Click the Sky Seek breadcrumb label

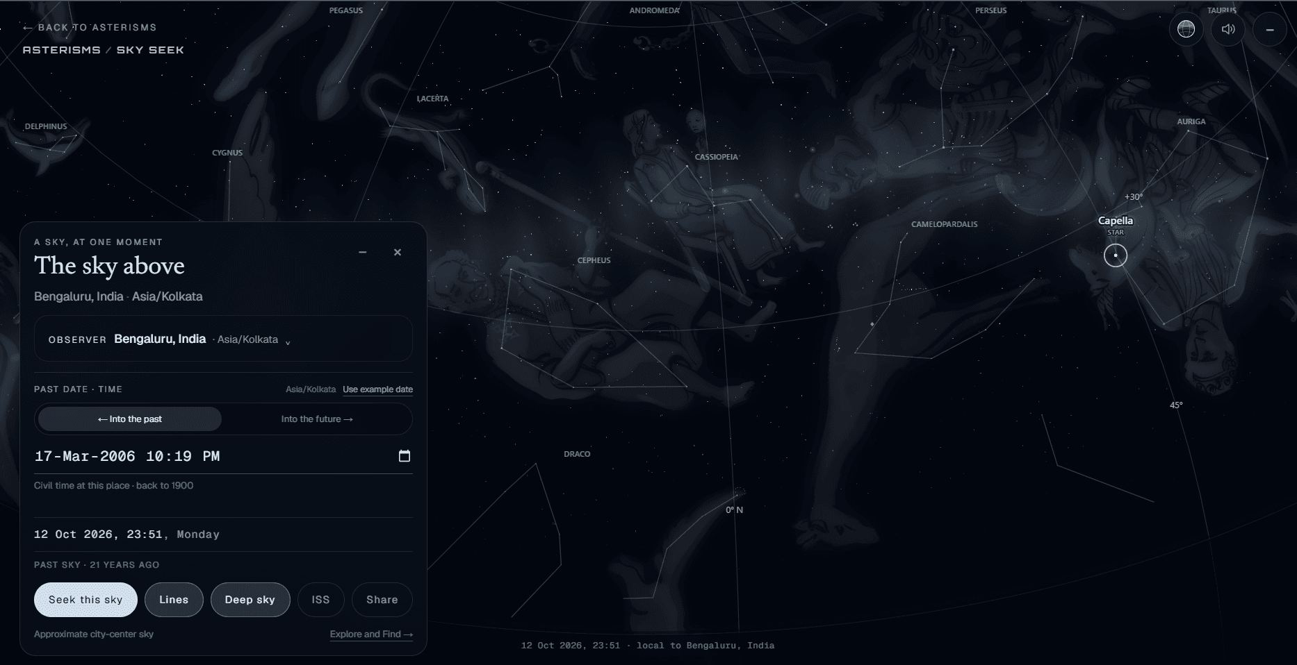tap(150, 50)
